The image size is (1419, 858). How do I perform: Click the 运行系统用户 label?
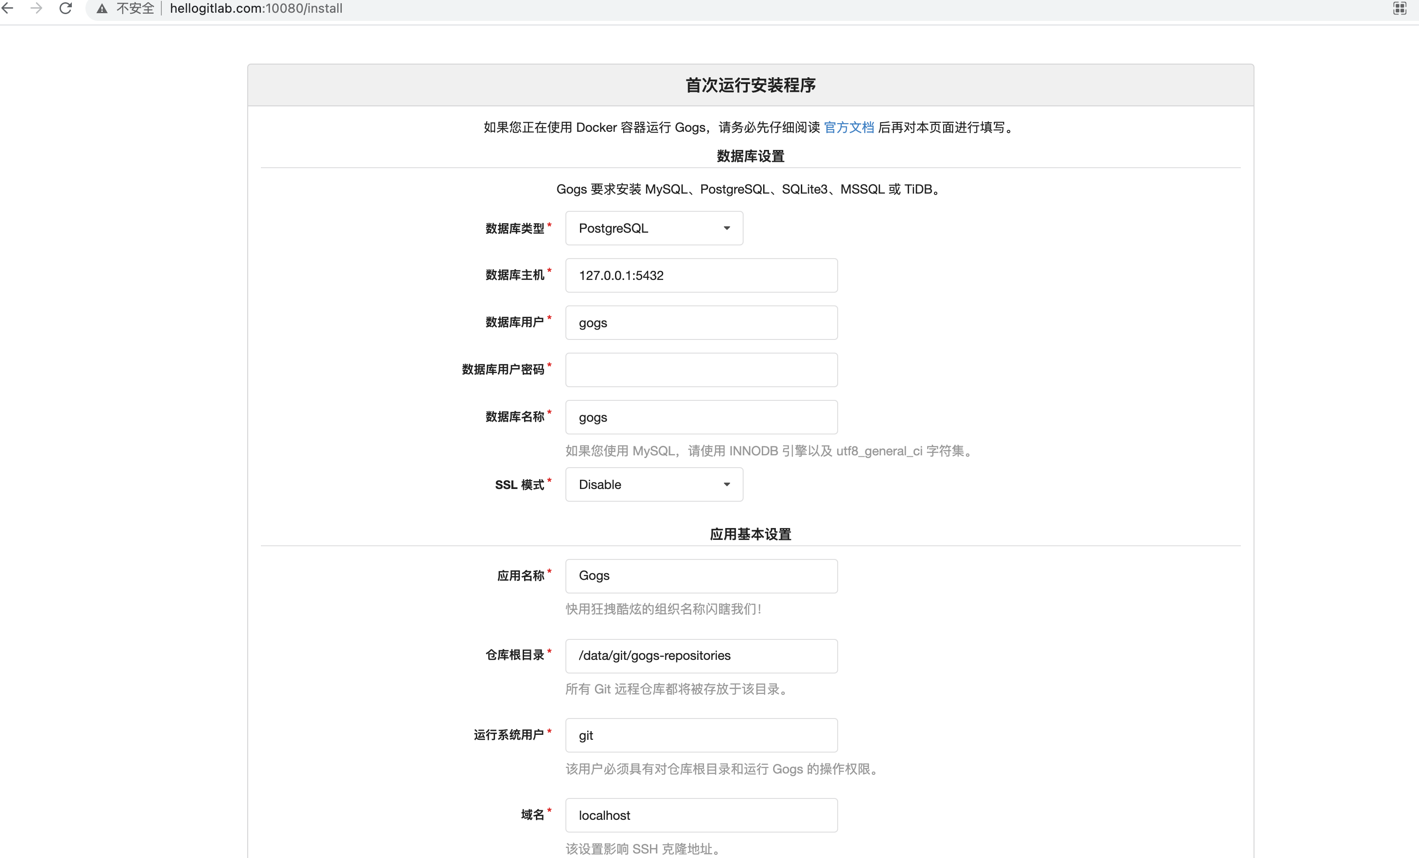coord(509,735)
